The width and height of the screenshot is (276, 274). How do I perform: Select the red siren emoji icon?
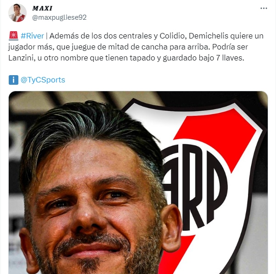click(13, 36)
